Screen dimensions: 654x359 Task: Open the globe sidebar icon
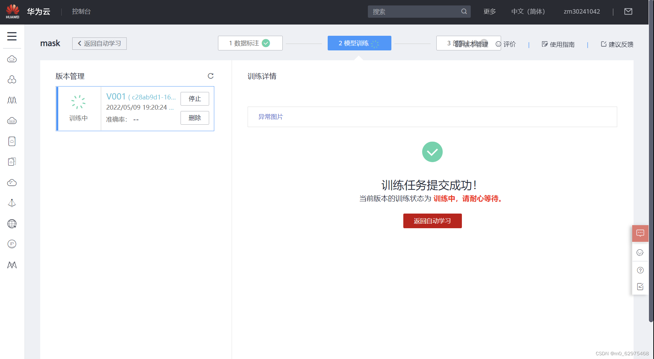click(x=12, y=224)
